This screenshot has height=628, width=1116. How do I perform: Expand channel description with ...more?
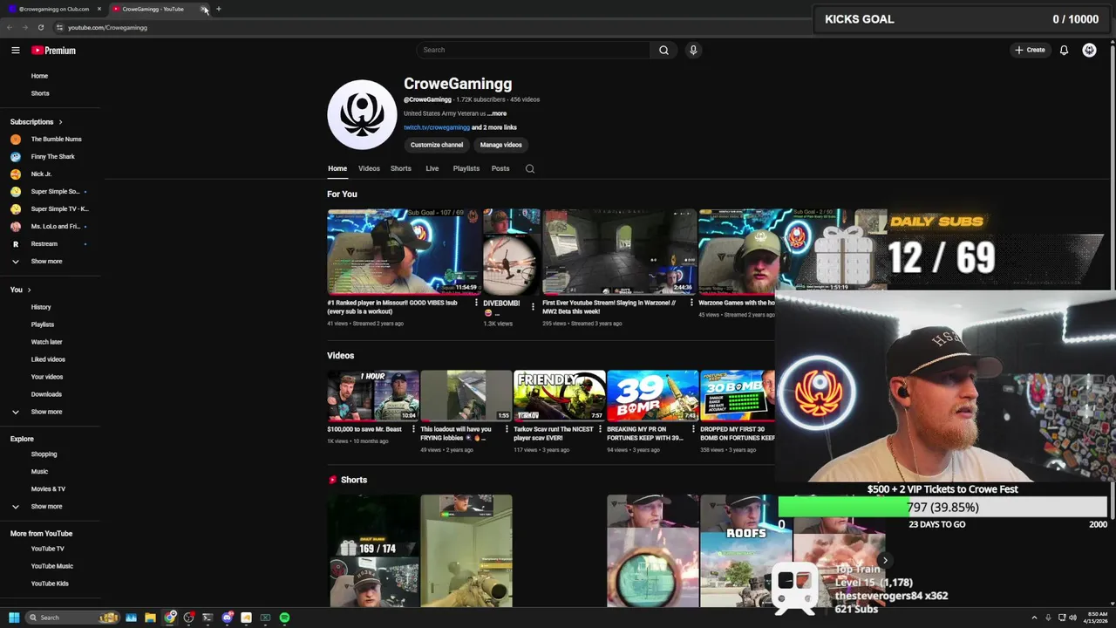497,113
